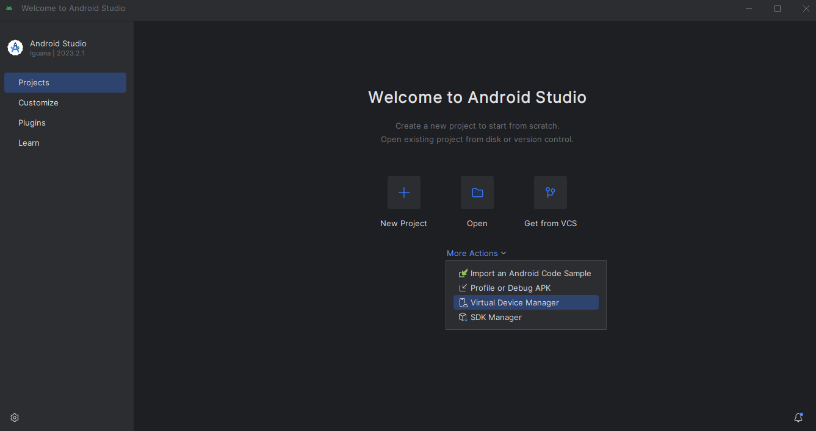816x431 pixels.
Task: Choose Import an Android Code Sample
Action: [x=530, y=273]
